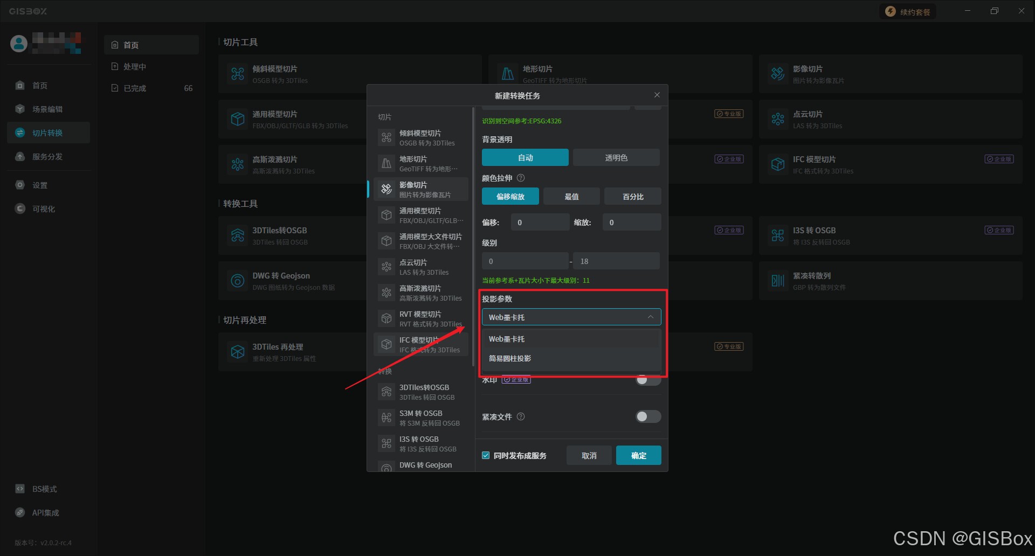Select 高斯泼溅切片 icon in dialog list
Screen dimensions: 1035x556
coord(387,293)
